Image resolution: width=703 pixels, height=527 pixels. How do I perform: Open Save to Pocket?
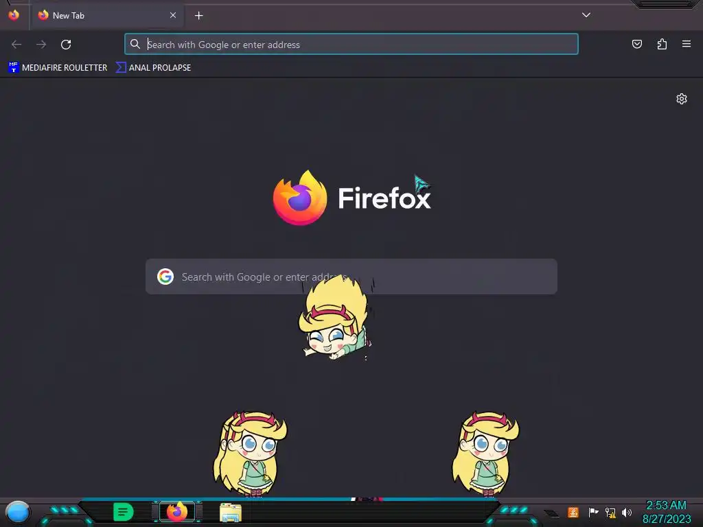(636, 44)
